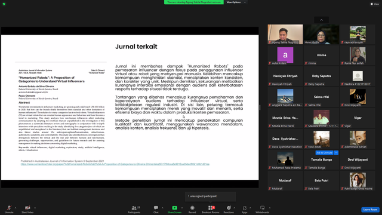382x215 pixels.
Task: Open the Participants panel
Action: click(x=134, y=209)
